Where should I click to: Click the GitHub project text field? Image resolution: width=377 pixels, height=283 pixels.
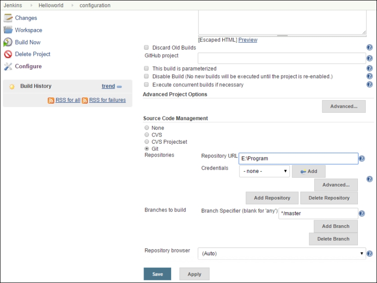pos(282,58)
